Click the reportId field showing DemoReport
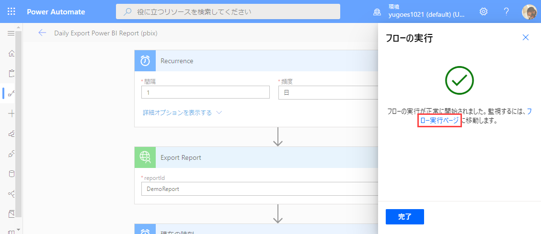 point(259,189)
